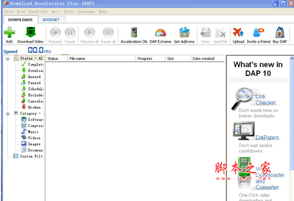Select the Broken filter

(31, 107)
